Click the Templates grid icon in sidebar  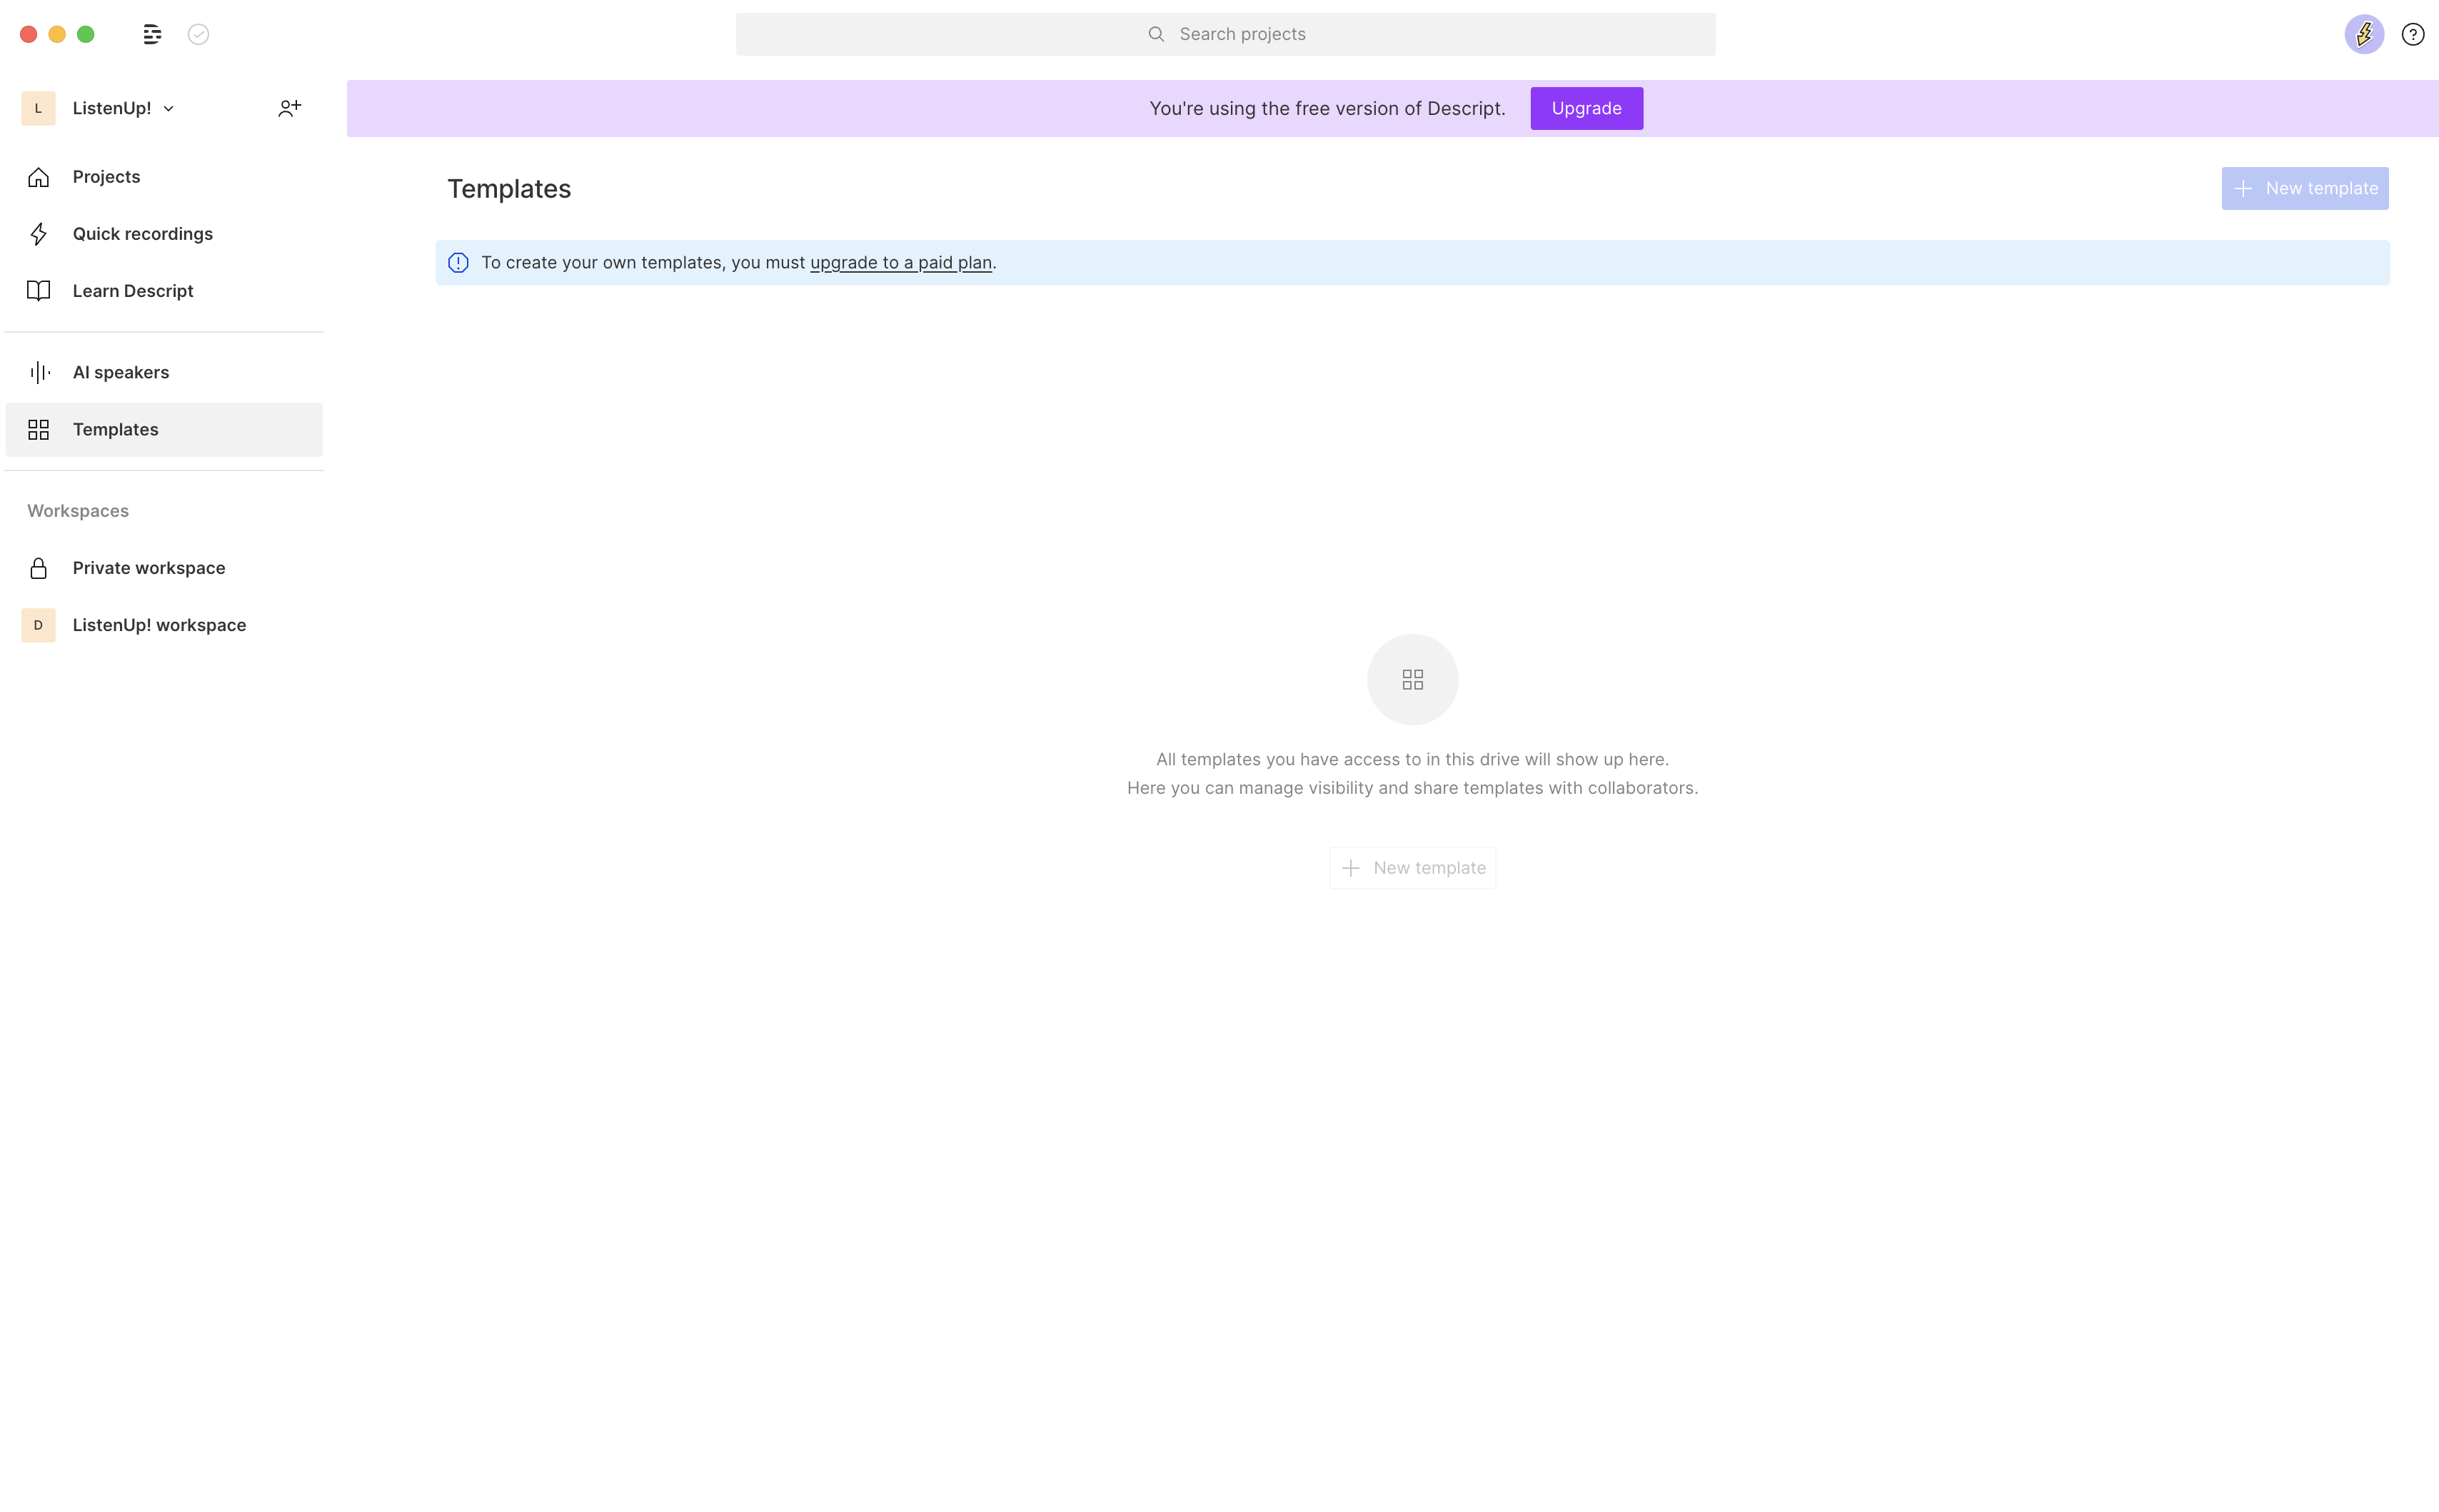click(38, 430)
